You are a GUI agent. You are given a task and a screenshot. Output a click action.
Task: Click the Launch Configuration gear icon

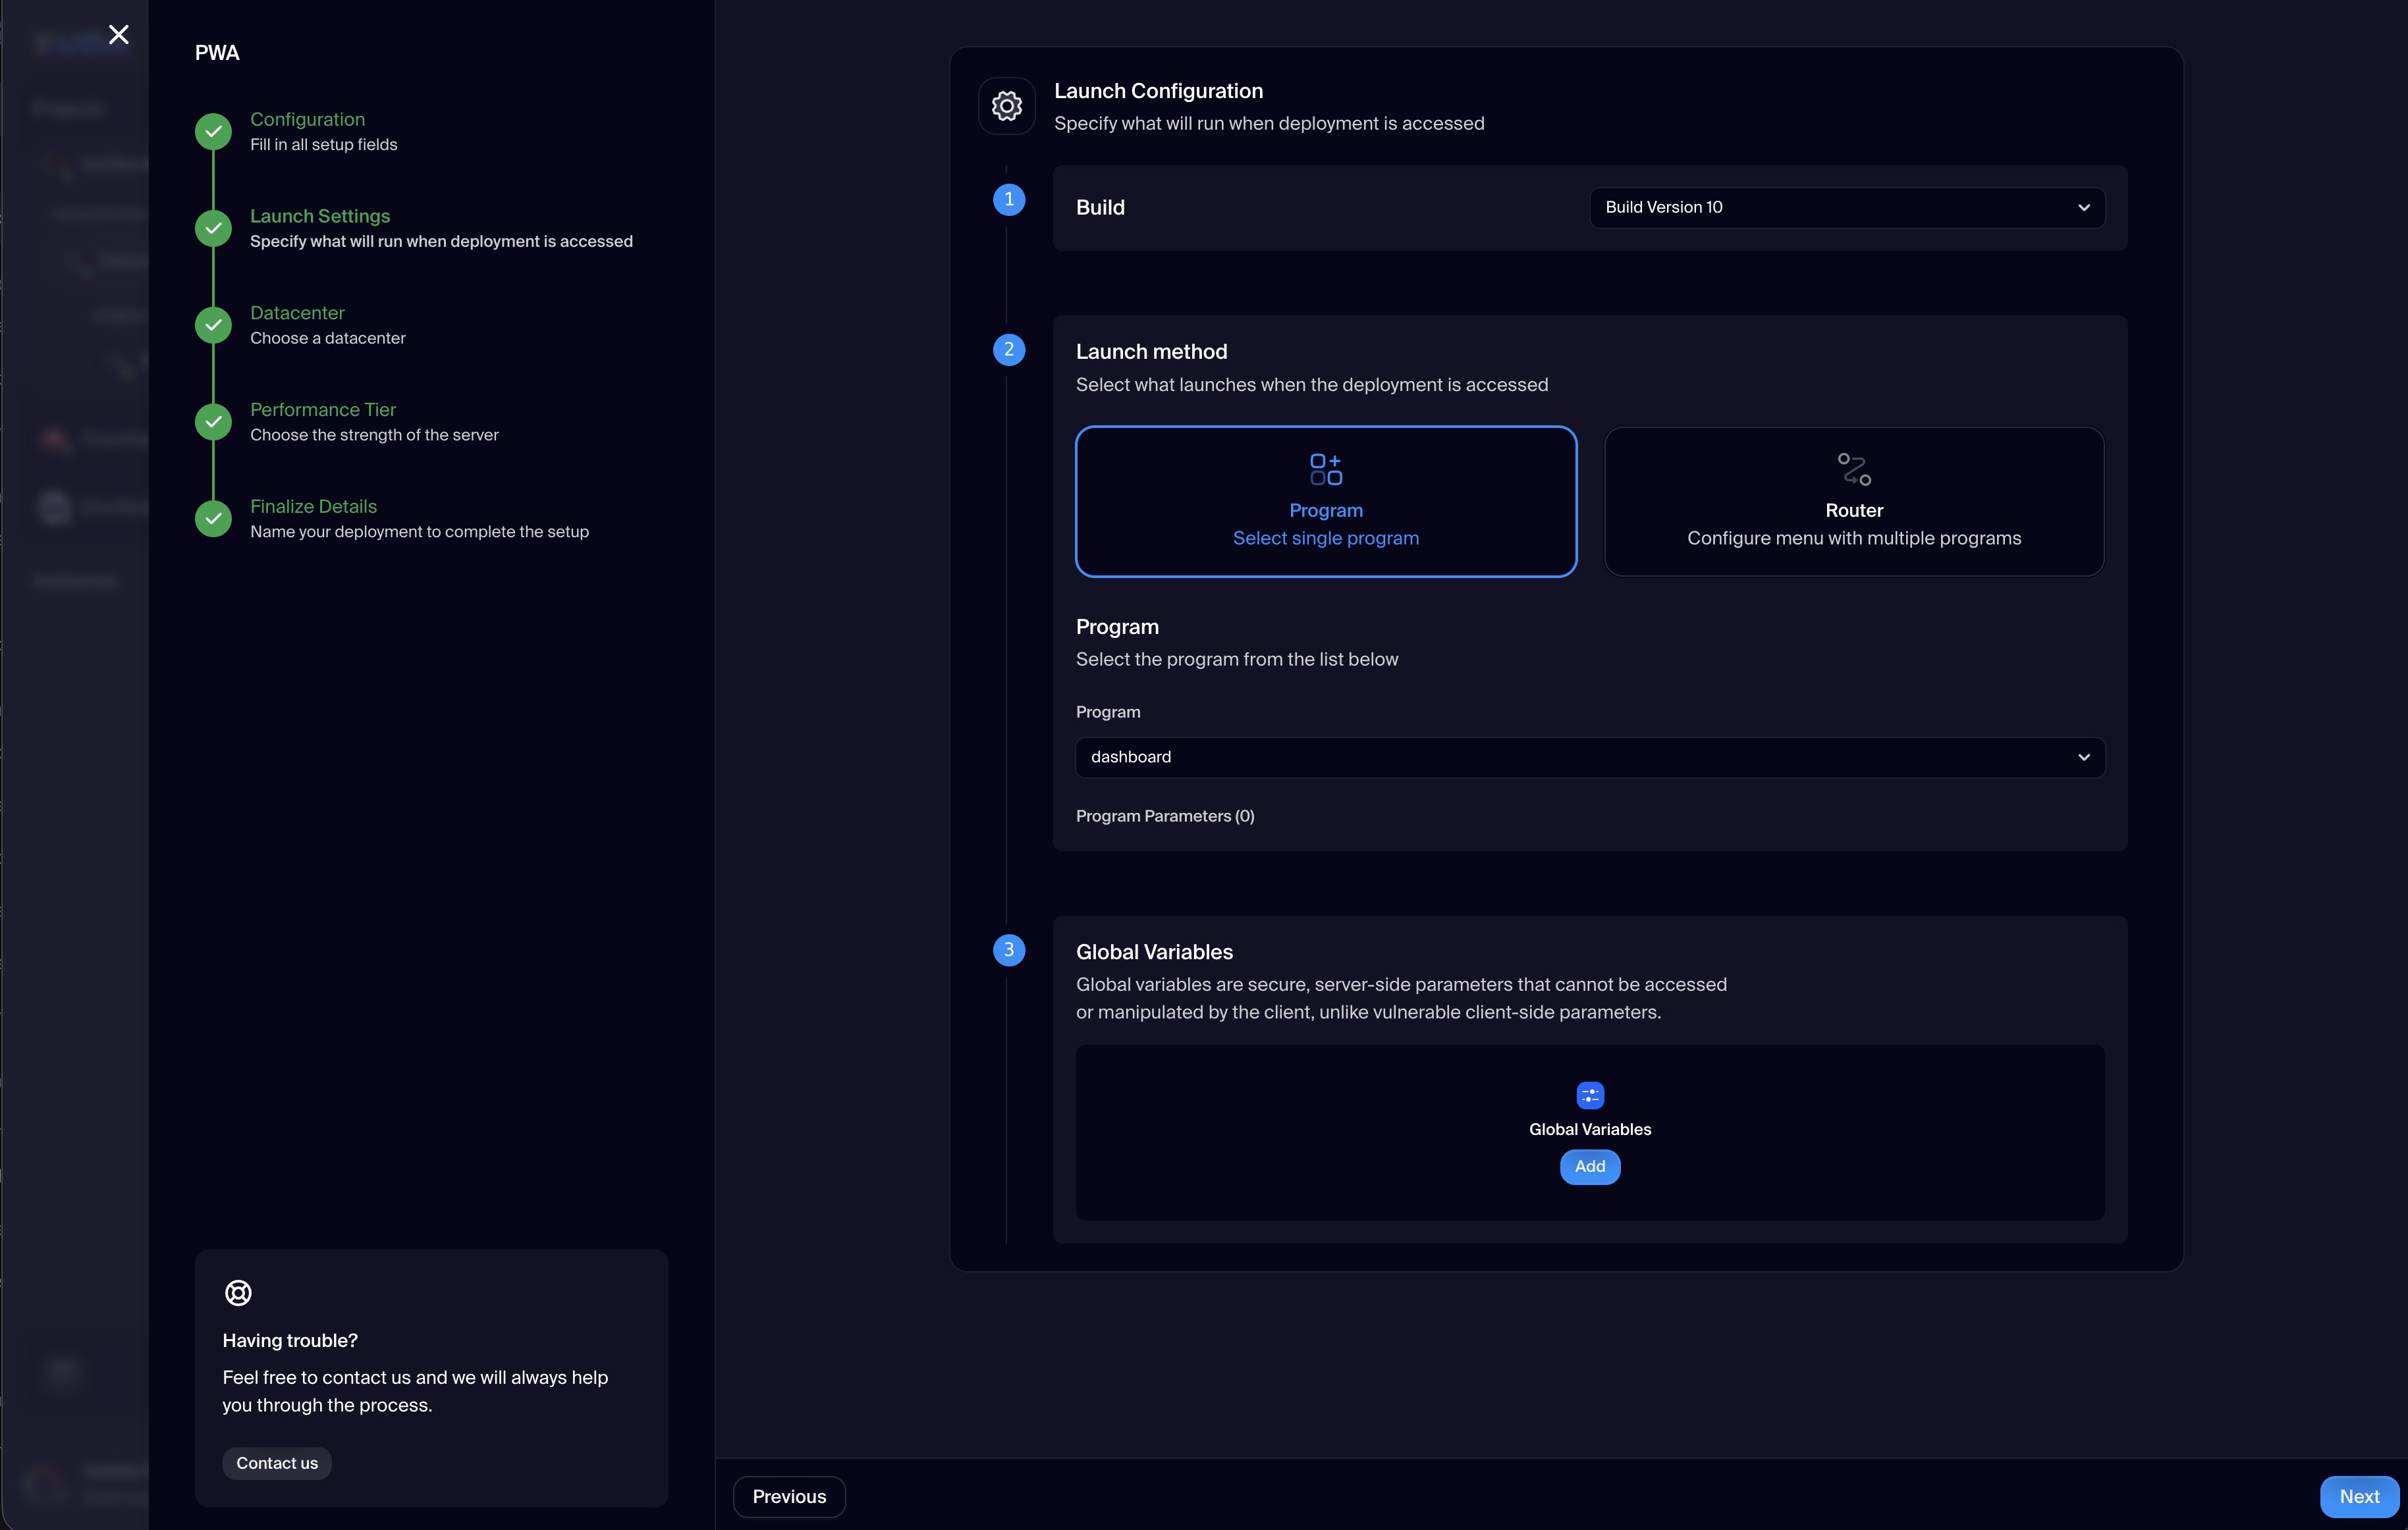point(1006,106)
